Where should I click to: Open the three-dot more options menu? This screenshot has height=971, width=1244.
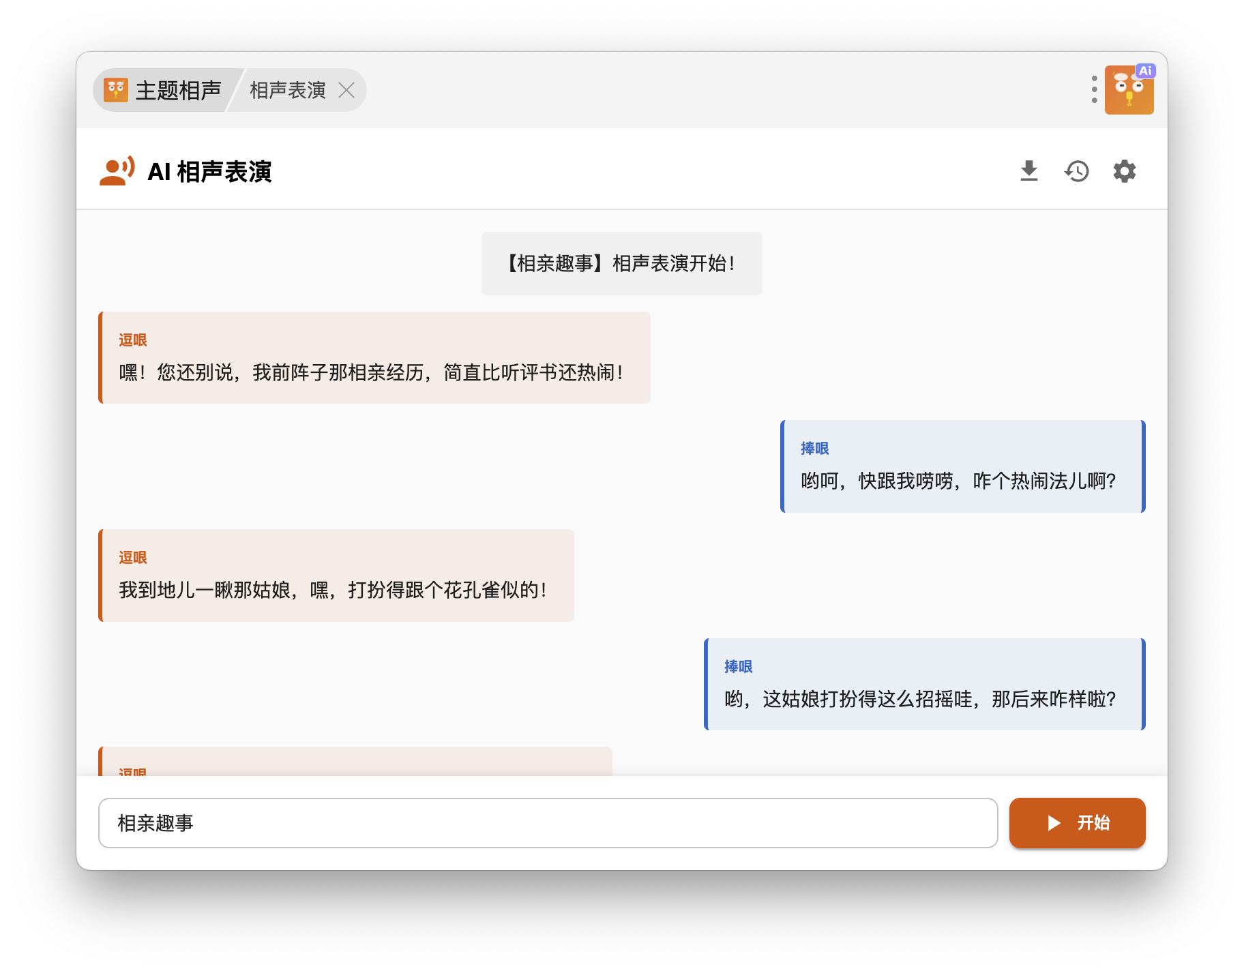1094,89
